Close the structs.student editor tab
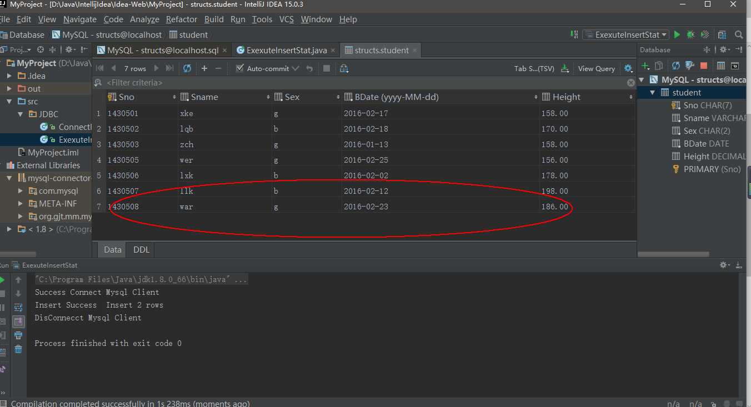 tap(414, 50)
